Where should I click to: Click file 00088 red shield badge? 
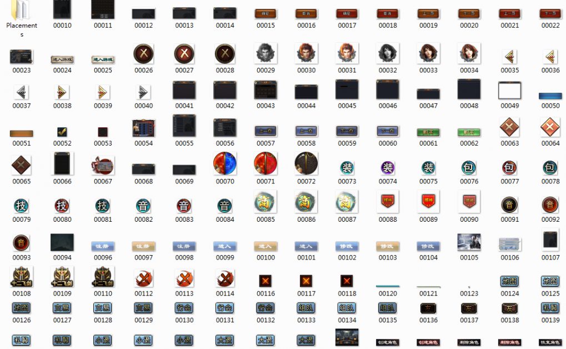coord(388,201)
